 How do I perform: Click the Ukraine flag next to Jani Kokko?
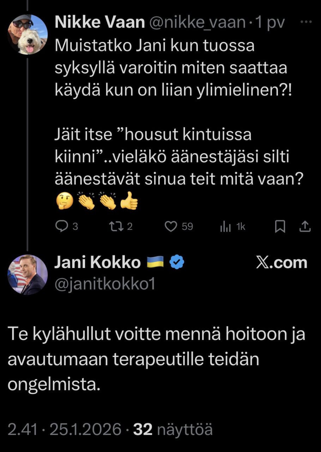coord(155,263)
